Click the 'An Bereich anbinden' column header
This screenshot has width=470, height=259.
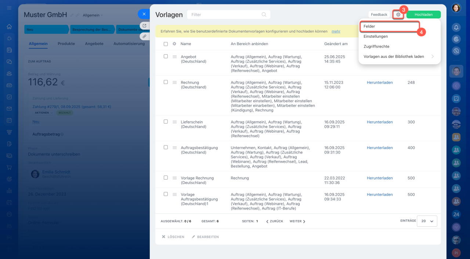click(249, 44)
